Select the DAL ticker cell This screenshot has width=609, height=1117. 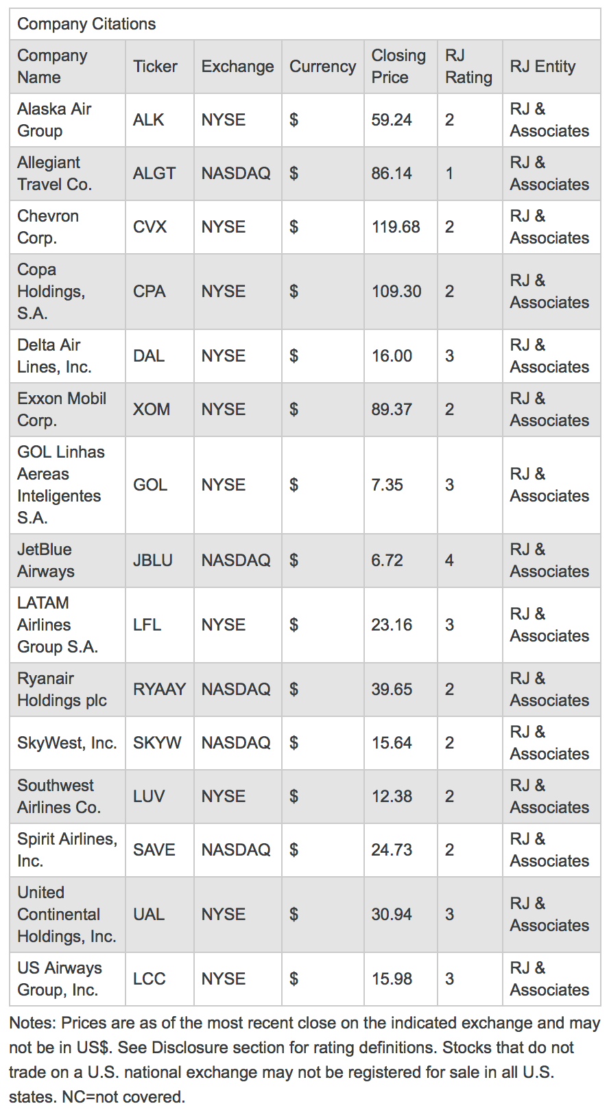point(149,356)
